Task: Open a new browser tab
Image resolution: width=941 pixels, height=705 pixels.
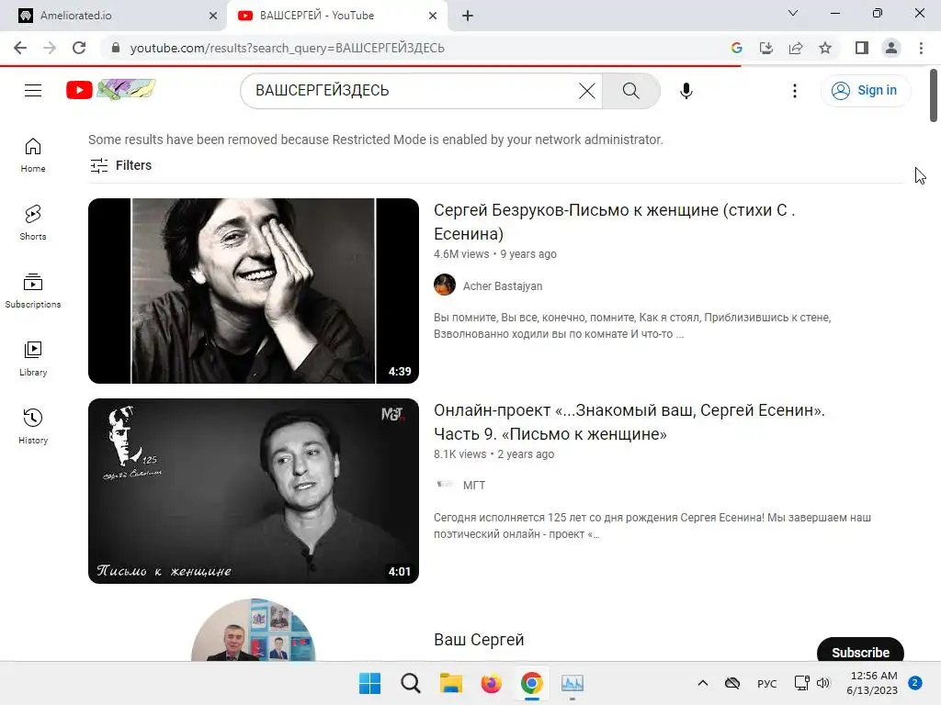Action: [468, 16]
